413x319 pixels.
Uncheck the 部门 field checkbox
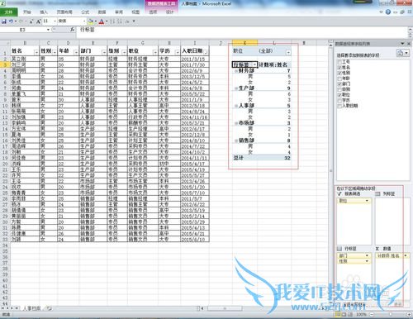pyautogui.click(x=339, y=83)
